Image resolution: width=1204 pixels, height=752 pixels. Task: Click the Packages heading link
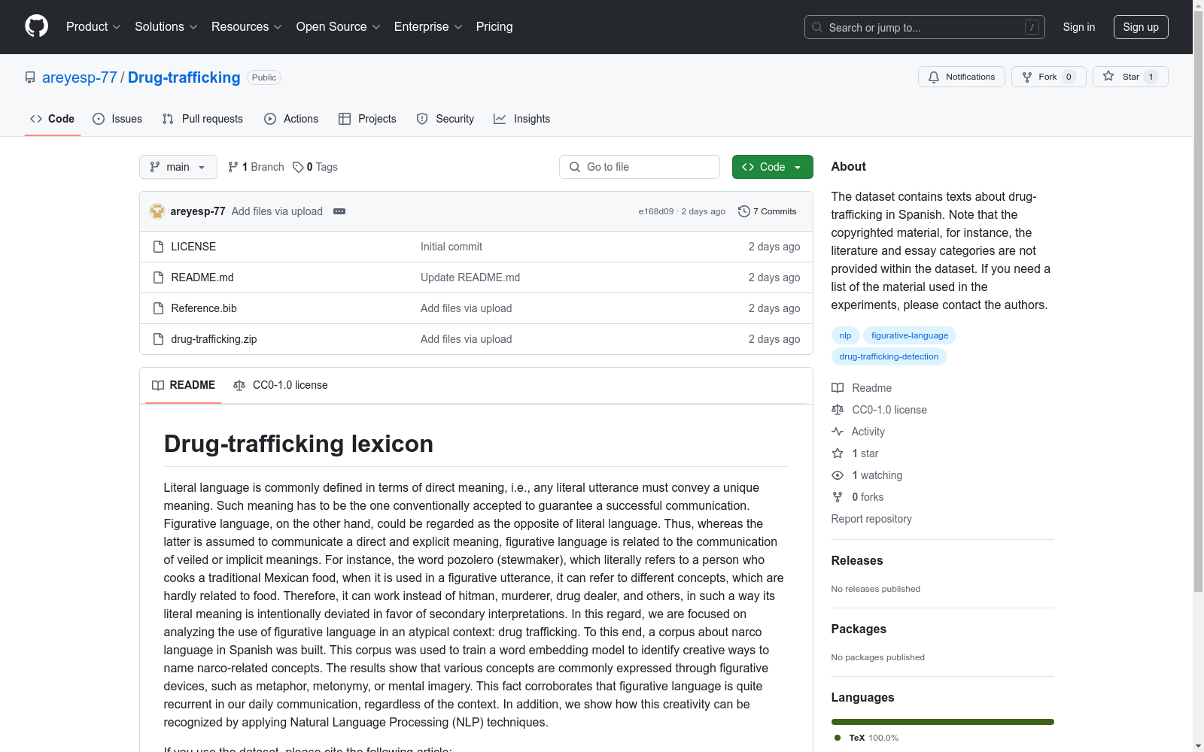click(859, 629)
